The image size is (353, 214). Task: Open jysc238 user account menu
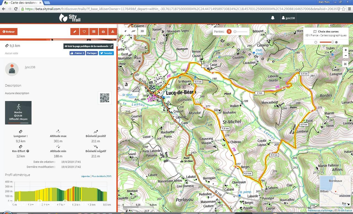point(288,18)
